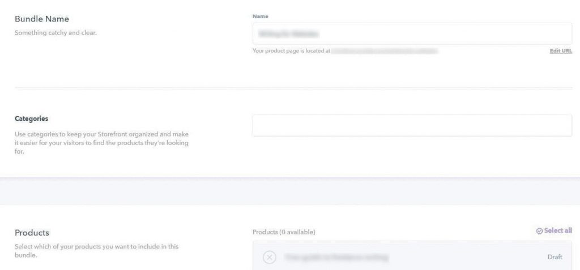Click the Categories description paragraph
This screenshot has height=270, width=580.
pyautogui.click(x=102, y=143)
